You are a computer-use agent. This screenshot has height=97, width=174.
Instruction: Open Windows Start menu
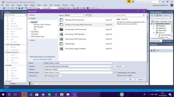3,94
